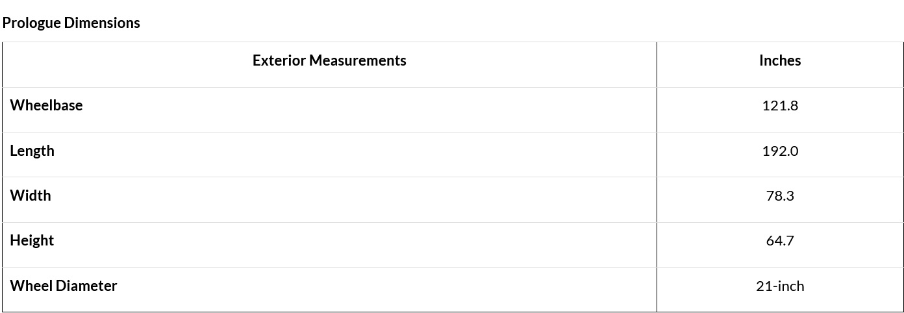Click the Wheel Diameter row label

click(64, 286)
